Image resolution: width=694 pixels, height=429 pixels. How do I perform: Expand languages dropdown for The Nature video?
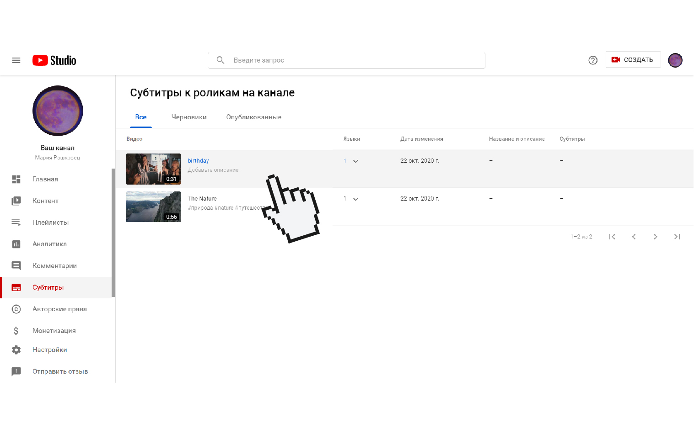(355, 199)
